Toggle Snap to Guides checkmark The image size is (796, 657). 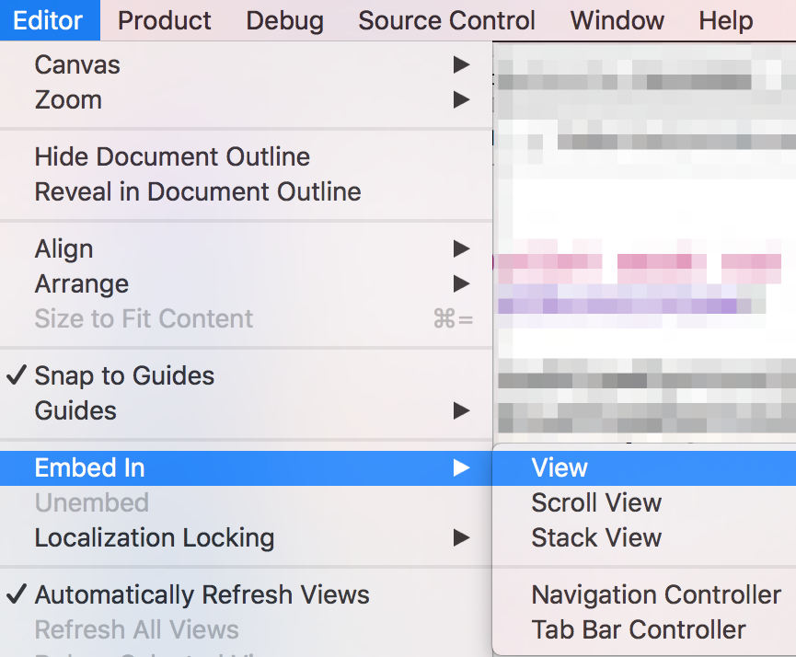click(17, 375)
